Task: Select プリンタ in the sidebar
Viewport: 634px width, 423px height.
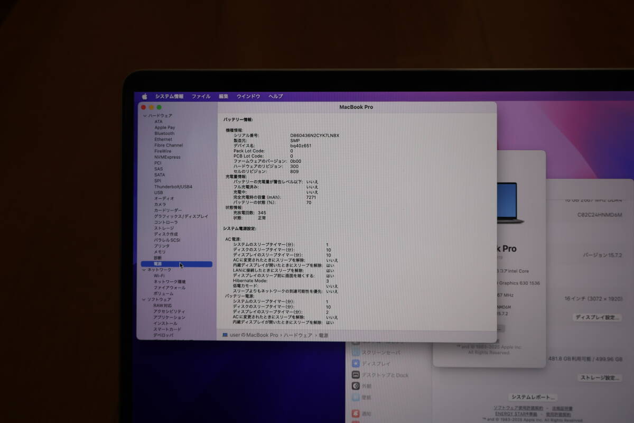Action: click(x=162, y=246)
